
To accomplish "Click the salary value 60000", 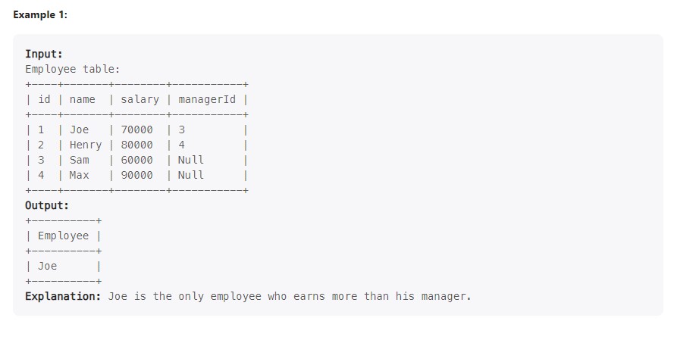I will tap(136, 160).
